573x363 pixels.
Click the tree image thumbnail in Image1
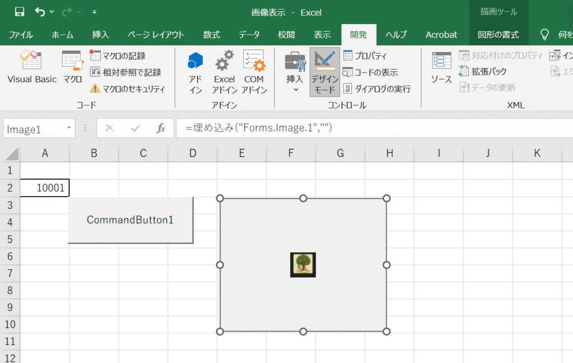tap(303, 265)
